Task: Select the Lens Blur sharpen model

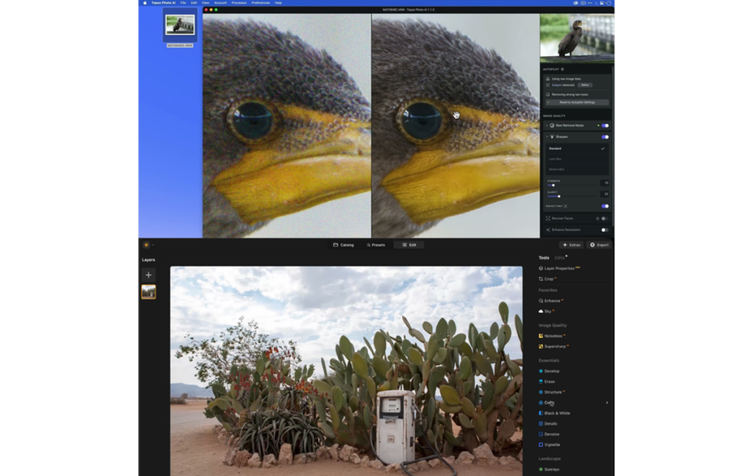Action: point(577,159)
